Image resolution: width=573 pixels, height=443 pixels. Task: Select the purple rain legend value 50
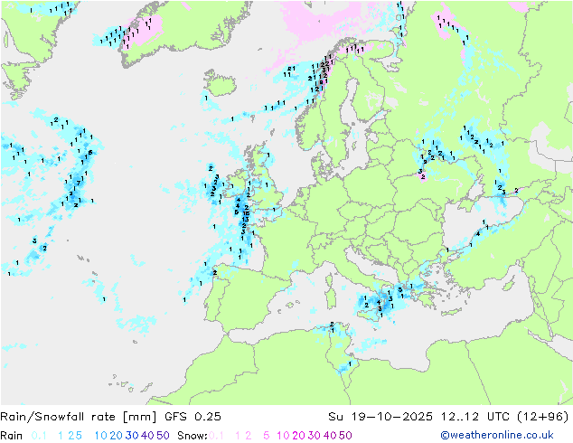tap(163, 436)
